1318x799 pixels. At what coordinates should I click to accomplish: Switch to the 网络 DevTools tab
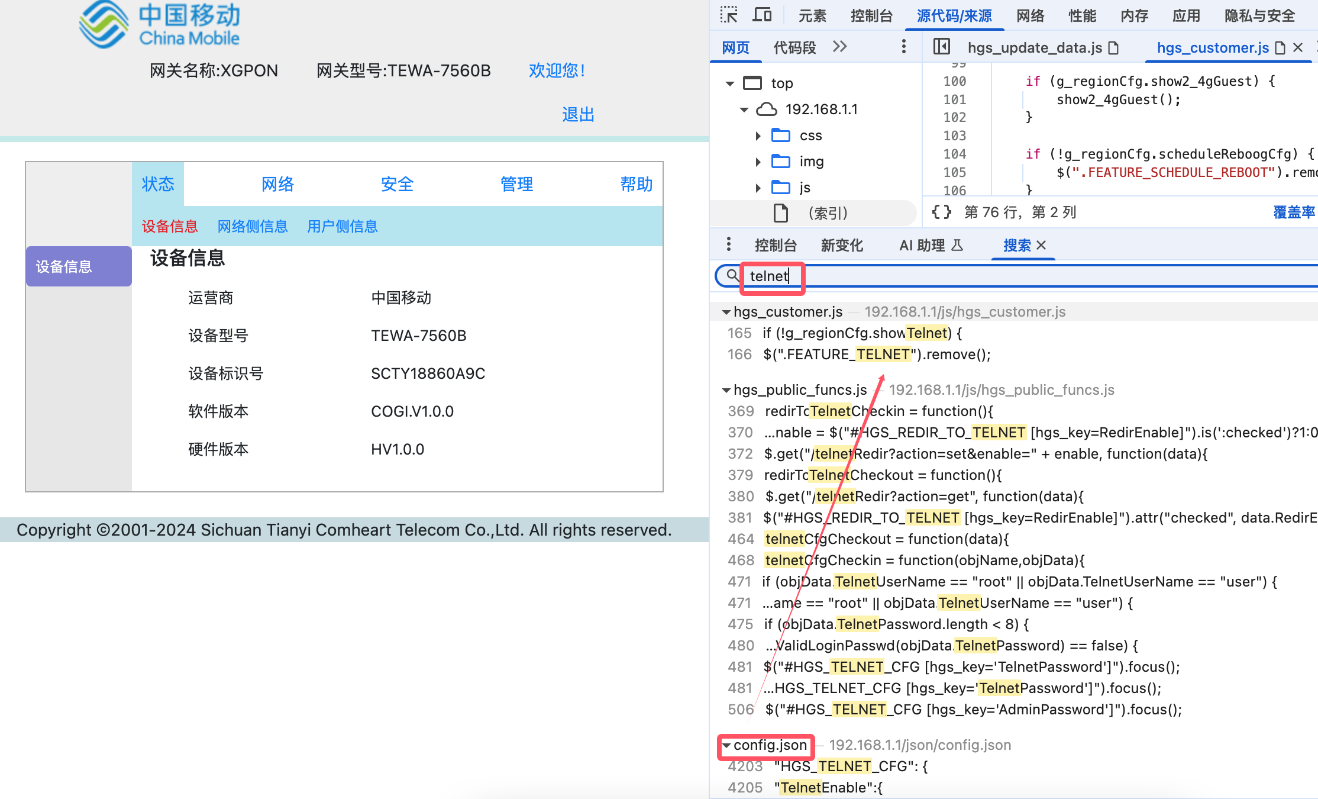coord(1030,15)
